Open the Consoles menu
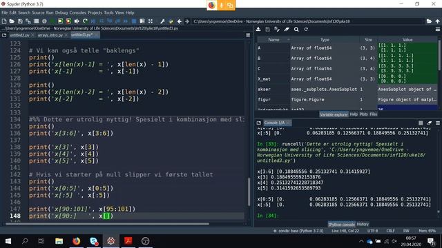The height and width of the screenshot is (248, 442). [77, 12]
